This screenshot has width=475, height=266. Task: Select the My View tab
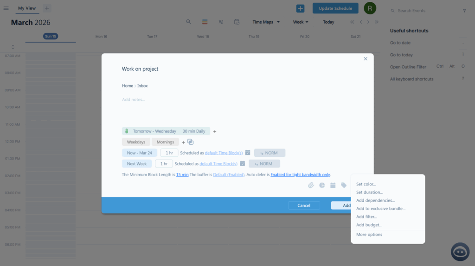(26, 8)
